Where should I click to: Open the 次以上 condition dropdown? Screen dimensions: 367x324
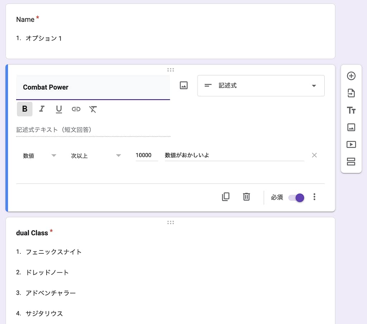[x=96, y=156]
